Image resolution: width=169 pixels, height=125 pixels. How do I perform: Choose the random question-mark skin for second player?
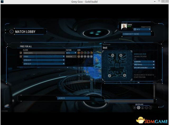79,56
